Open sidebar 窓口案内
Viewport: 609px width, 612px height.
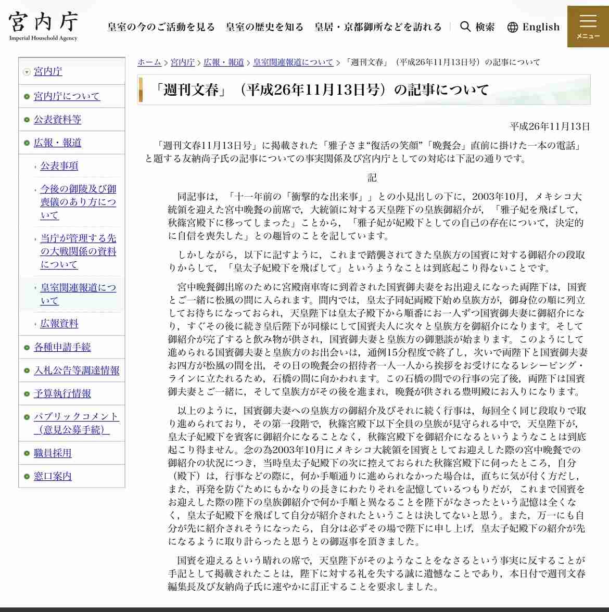point(53,476)
